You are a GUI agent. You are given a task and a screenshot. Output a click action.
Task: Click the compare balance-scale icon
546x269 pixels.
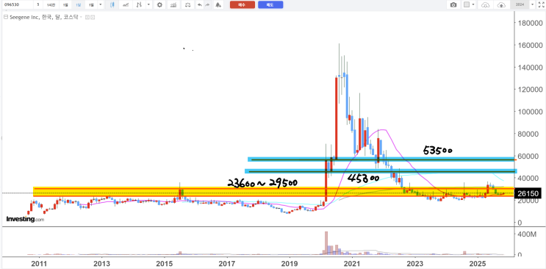pos(187,5)
